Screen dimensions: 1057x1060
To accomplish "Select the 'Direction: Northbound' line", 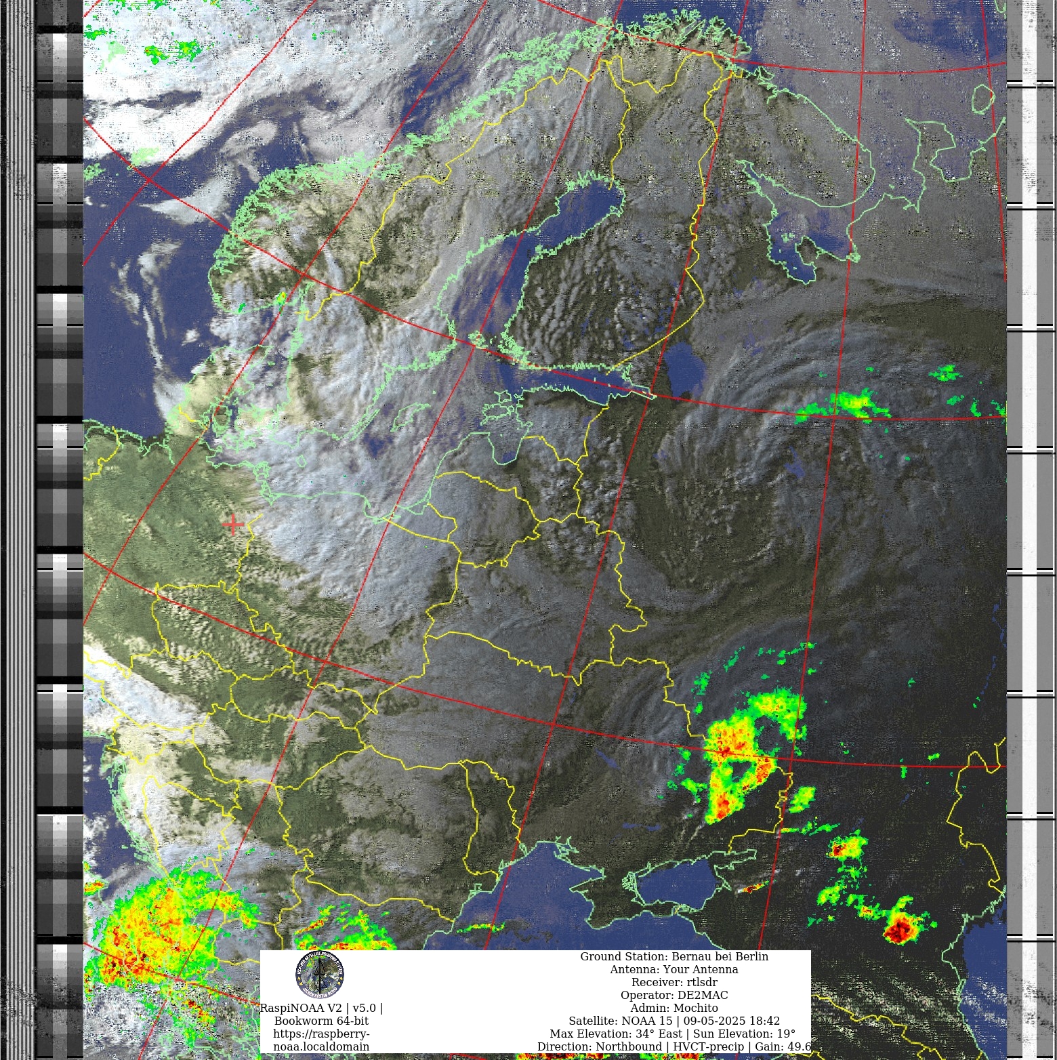I will (x=674, y=1046).
